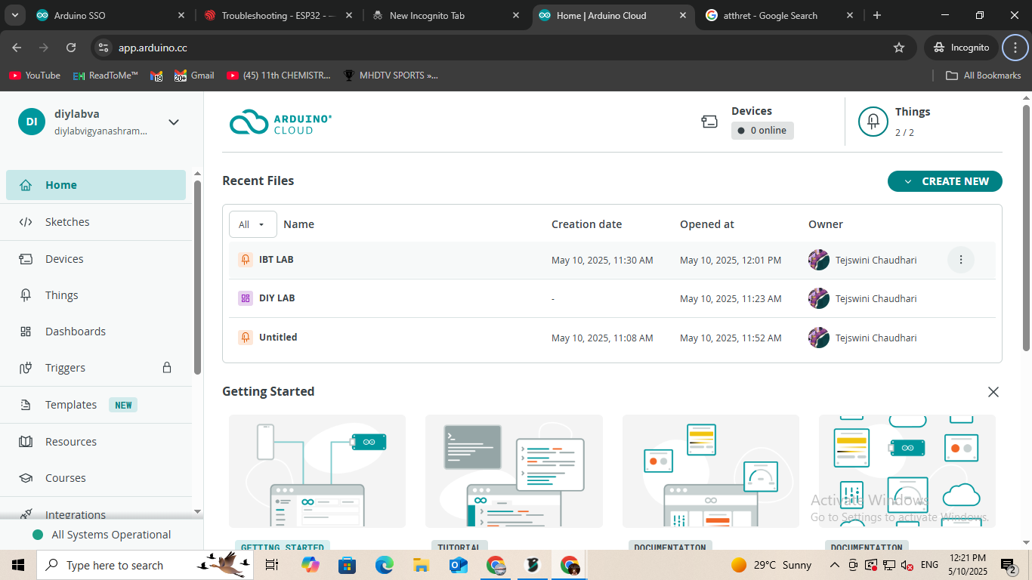1032x580 pixels.
Task: Open more options for IBT LAB row
Action: pyautogui.click(x=961, y=260)
